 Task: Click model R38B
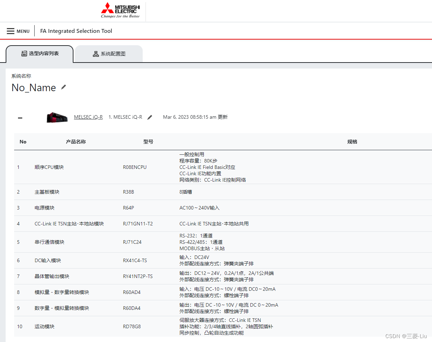pyautogui.click(x=129, y=192)
